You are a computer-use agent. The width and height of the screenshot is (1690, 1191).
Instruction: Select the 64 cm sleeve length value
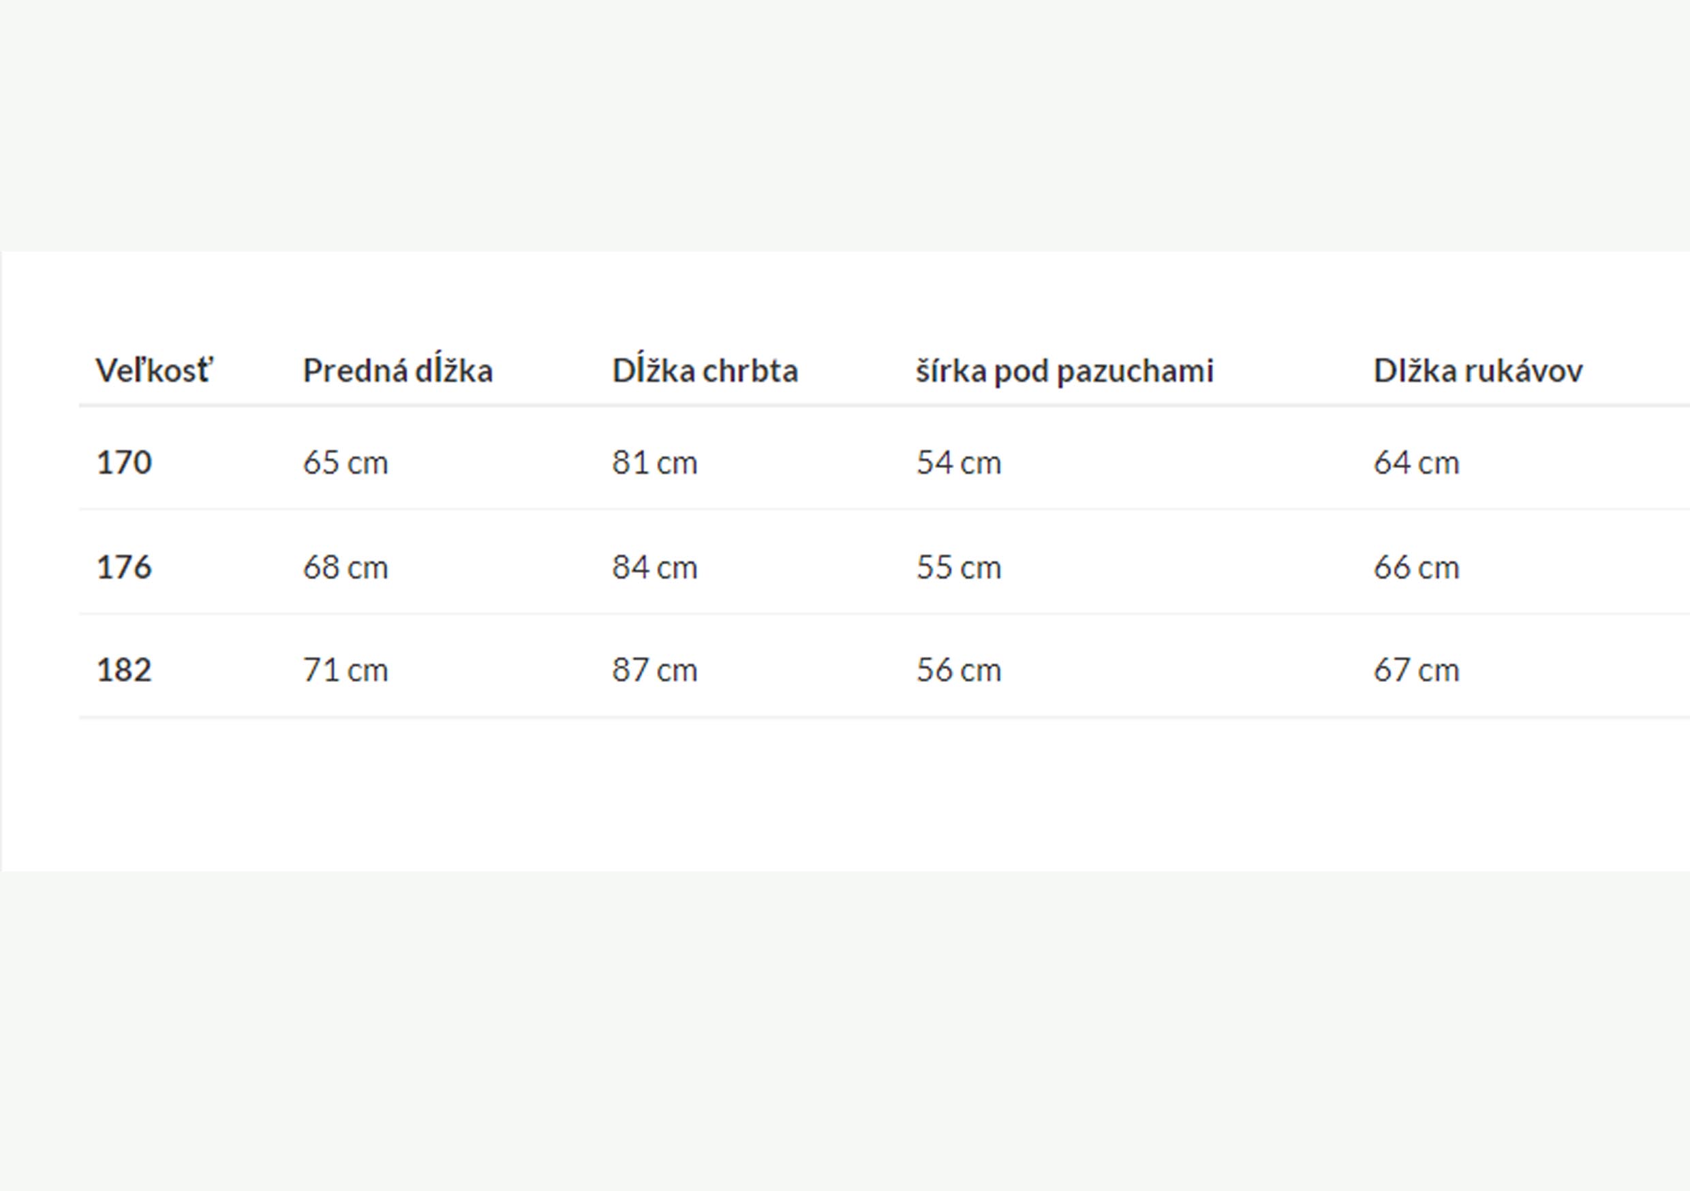[1415, 463]
